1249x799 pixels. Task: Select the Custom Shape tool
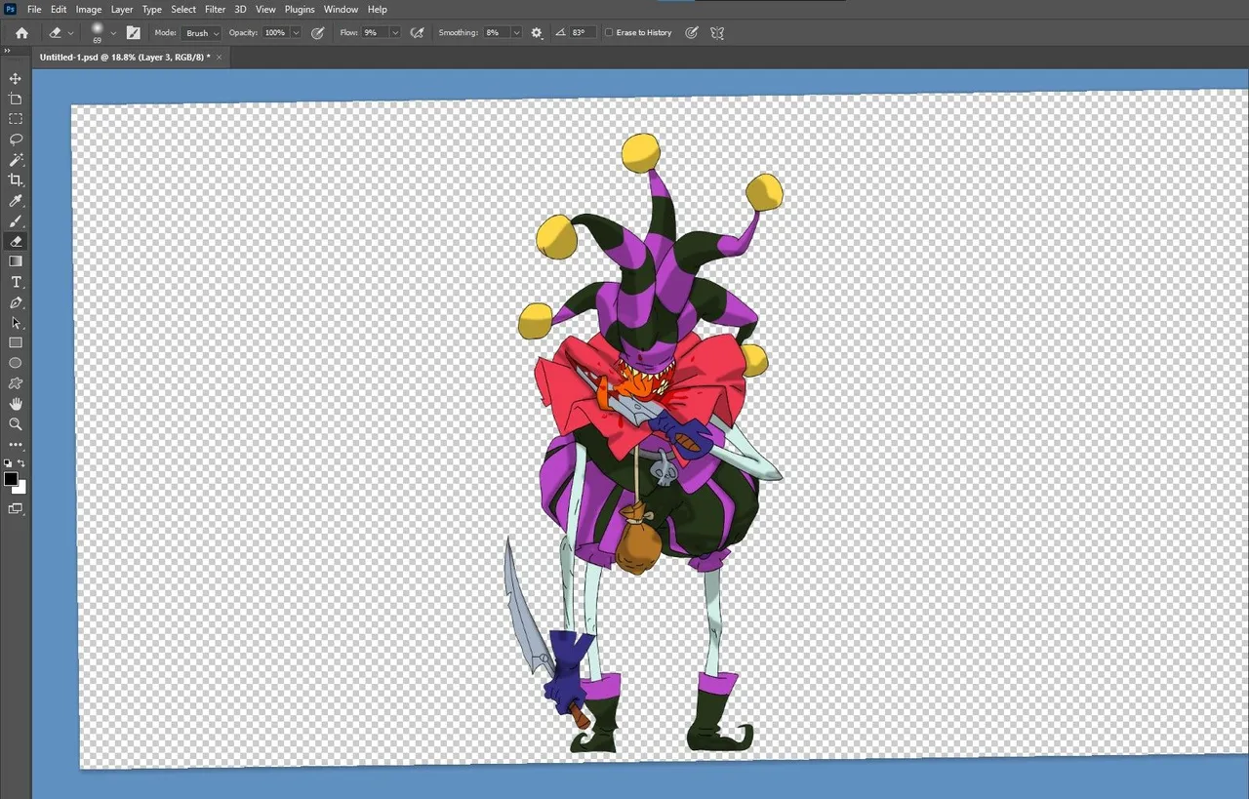click(16, 383)
